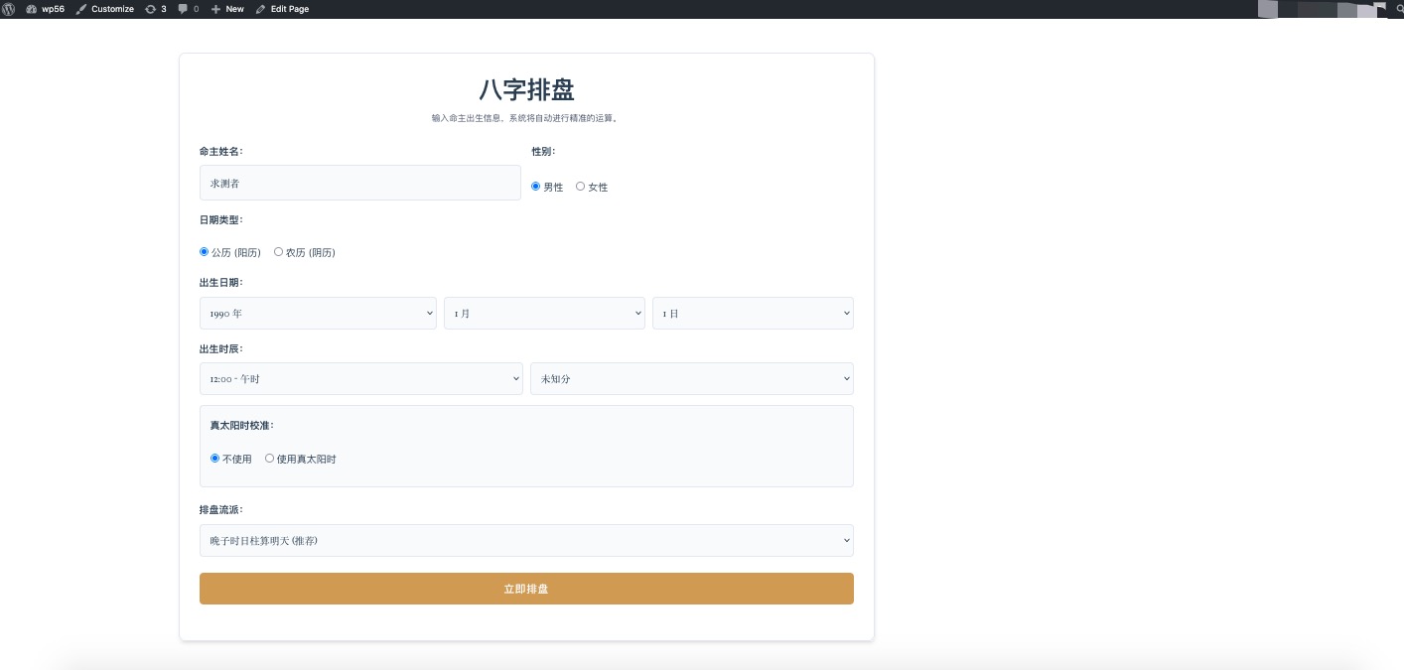Click the 立即排盘 submit button
The height and width of the screenshot is (670, 1404).
click(x=526, y=589)
